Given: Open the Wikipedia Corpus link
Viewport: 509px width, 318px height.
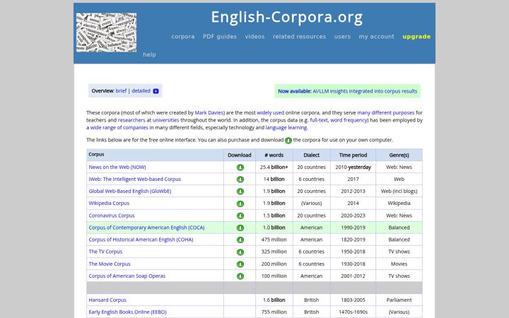Looking at the screenshot, I should click(109, 203).
